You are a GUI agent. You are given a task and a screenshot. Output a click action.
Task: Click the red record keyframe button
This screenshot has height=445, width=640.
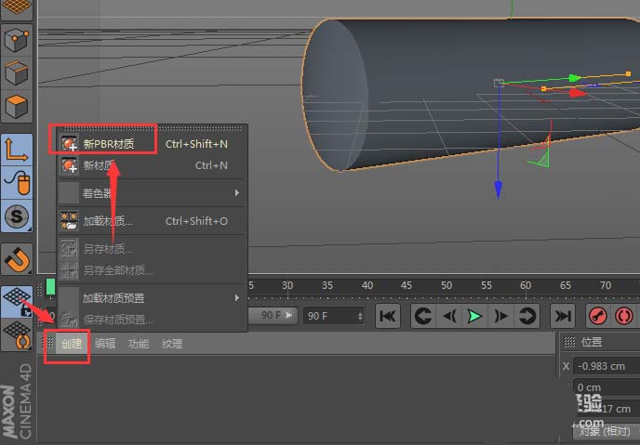599,317
